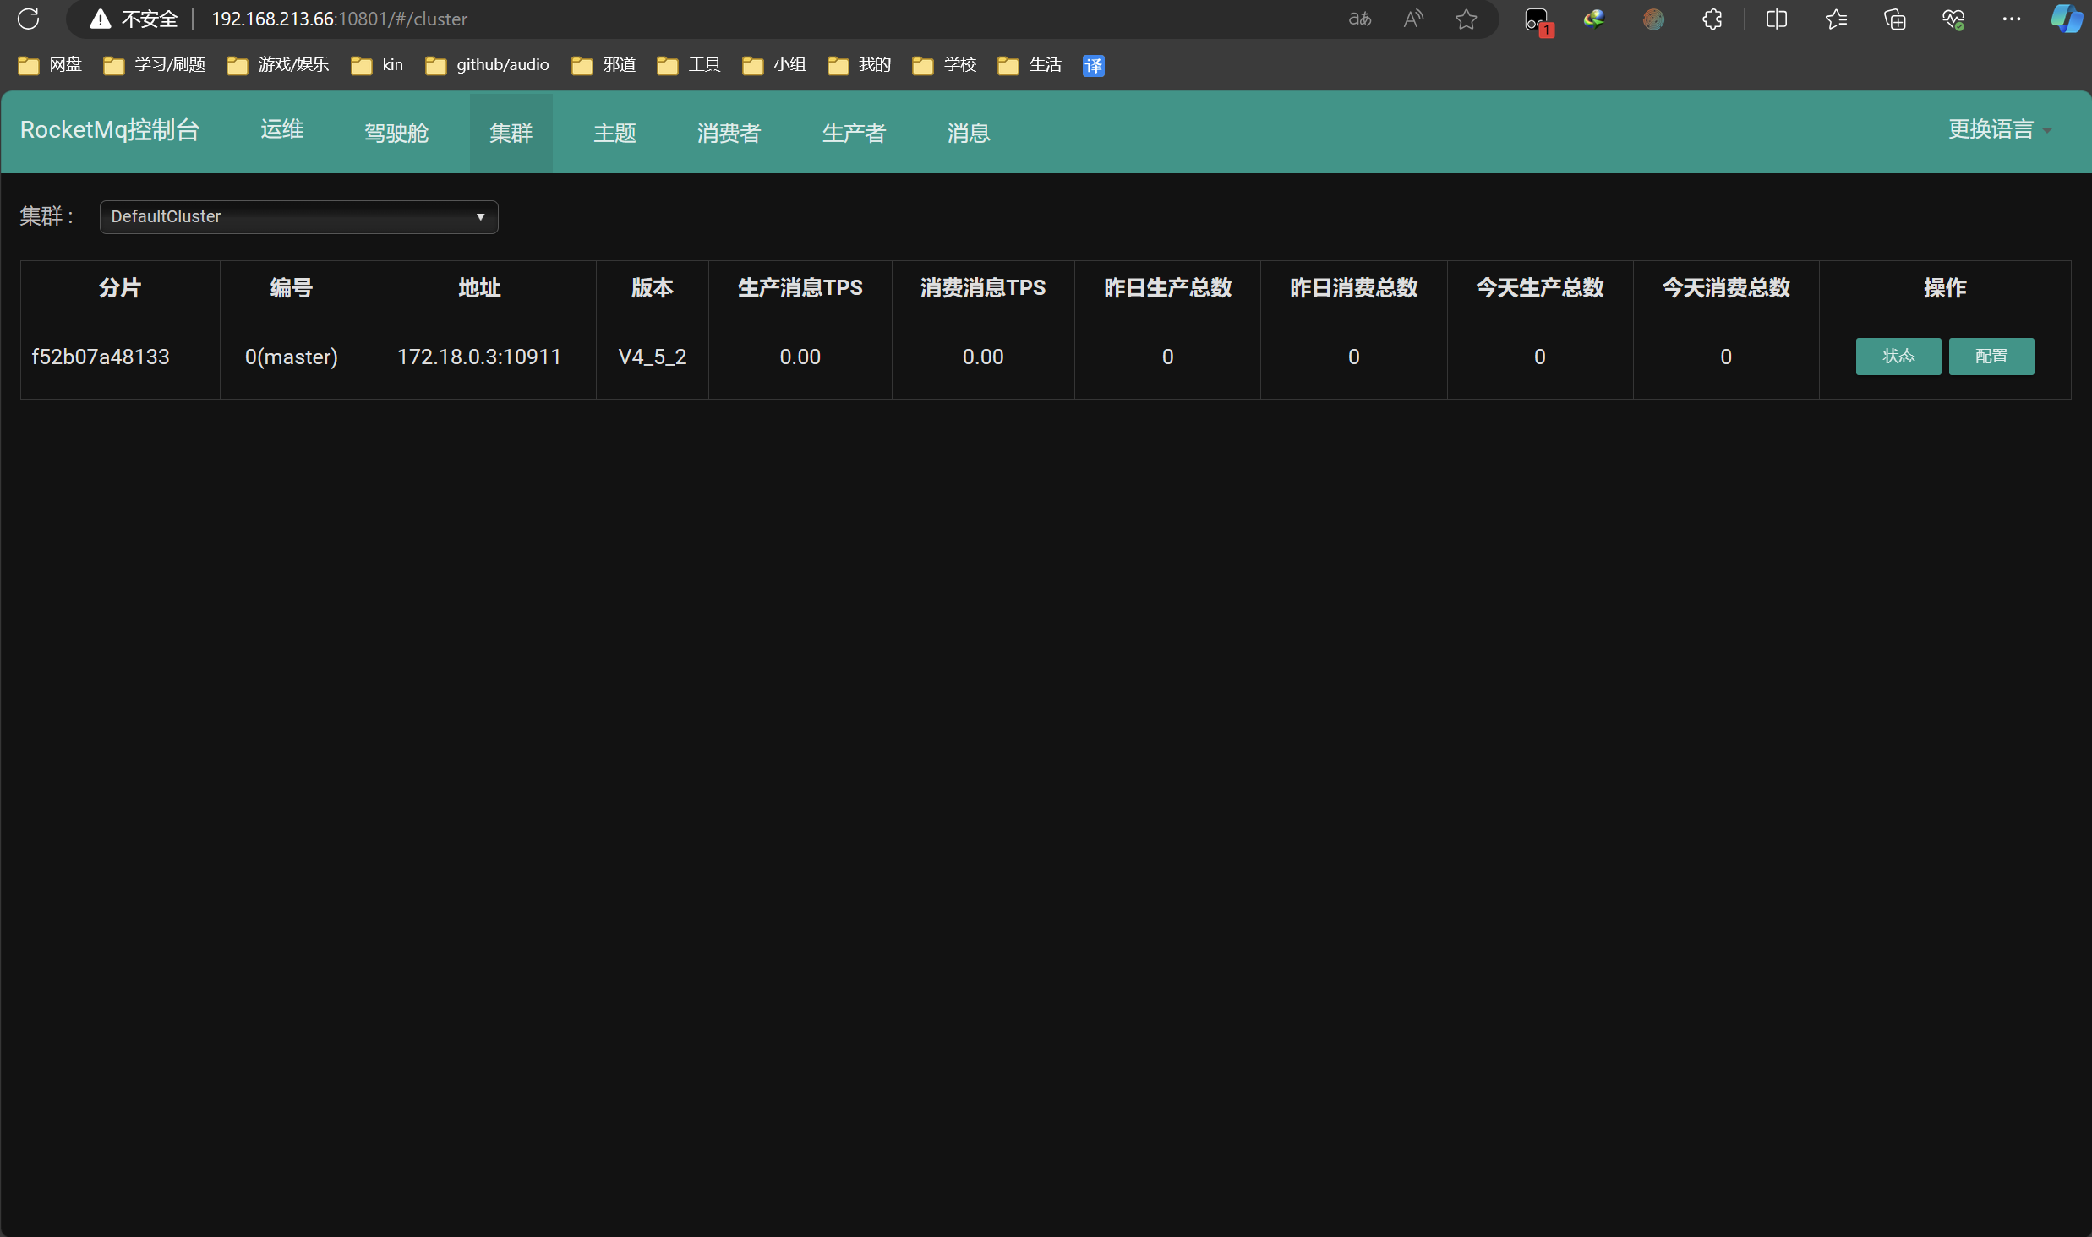
Task: Open the favorites list icon
Action: pyautogui.click(x=1835, y=19)
